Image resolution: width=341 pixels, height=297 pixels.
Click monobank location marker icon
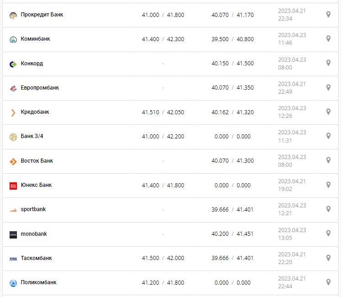tap(328, 233)
